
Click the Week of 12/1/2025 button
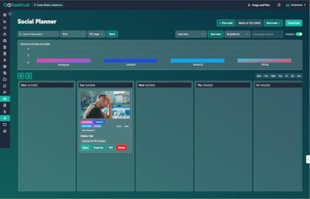[250, 23]
